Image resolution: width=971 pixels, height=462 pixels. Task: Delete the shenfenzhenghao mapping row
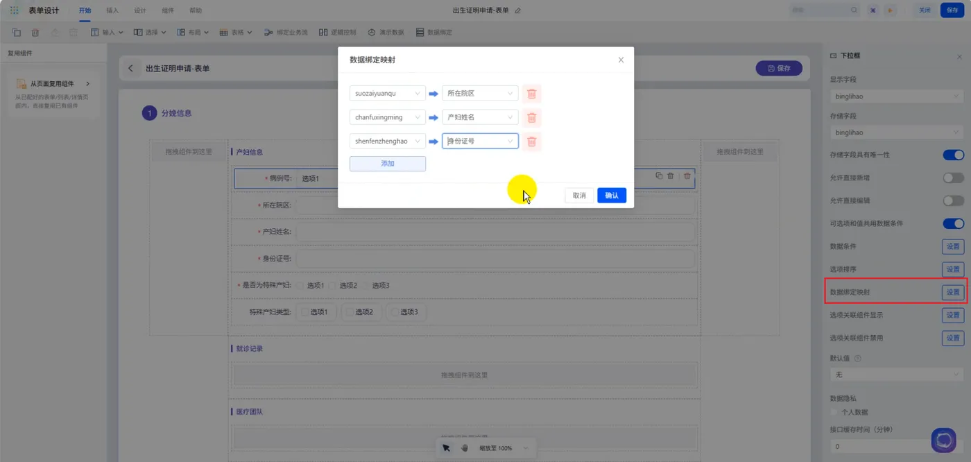click(x=532, y=142)
